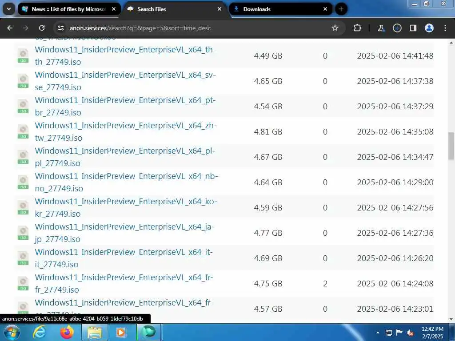Image resolution: width=455 pixels, height=341 pixels.
Task: Open the tab search dropdown arrow
Action: pos(9,9)
